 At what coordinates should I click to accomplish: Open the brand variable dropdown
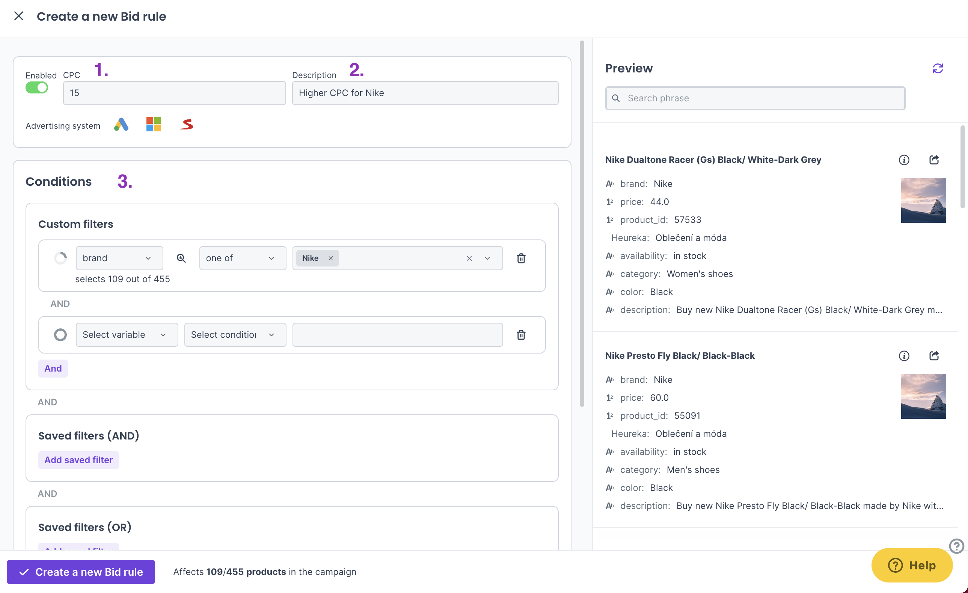(119, 258)
